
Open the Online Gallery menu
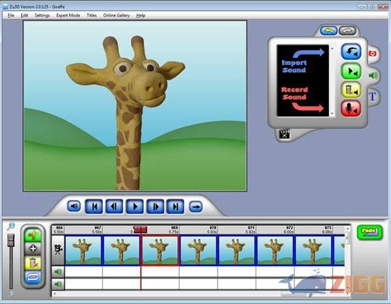point(117,15)
